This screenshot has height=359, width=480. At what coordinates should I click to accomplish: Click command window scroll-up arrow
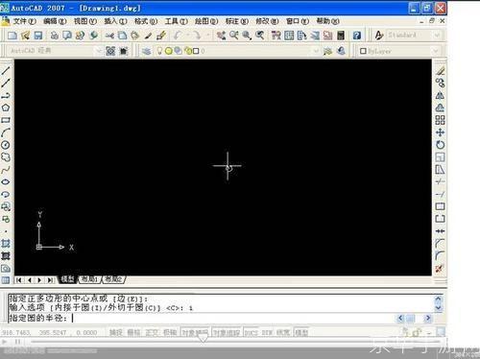click(439, 299)
